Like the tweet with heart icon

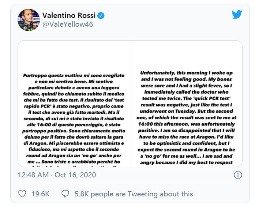tap(23, 193)
